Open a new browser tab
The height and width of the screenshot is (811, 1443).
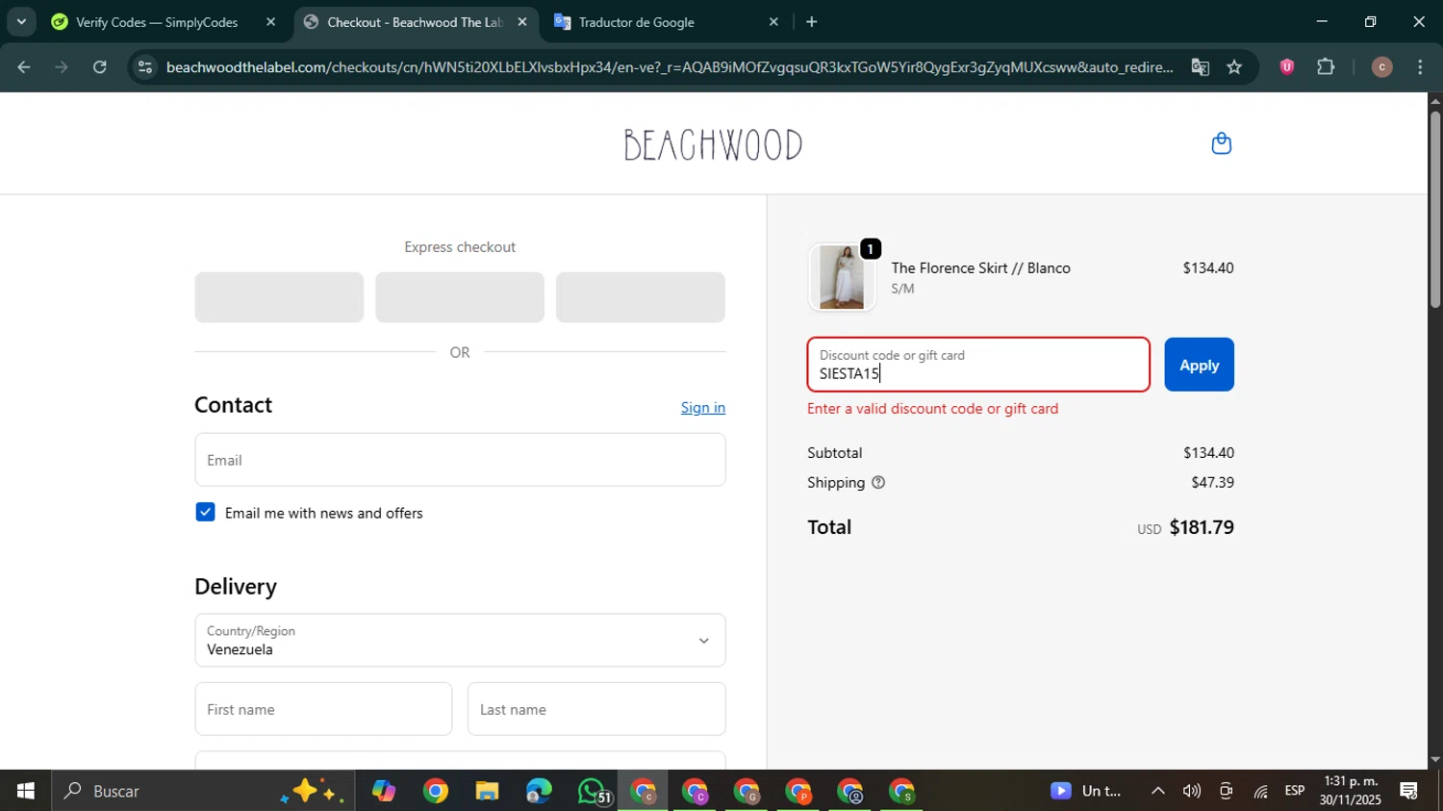[811, 21]
